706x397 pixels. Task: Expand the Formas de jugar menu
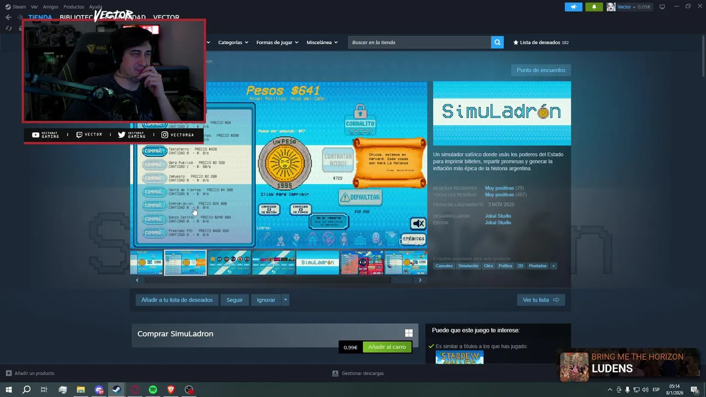(x=277, y=42)
